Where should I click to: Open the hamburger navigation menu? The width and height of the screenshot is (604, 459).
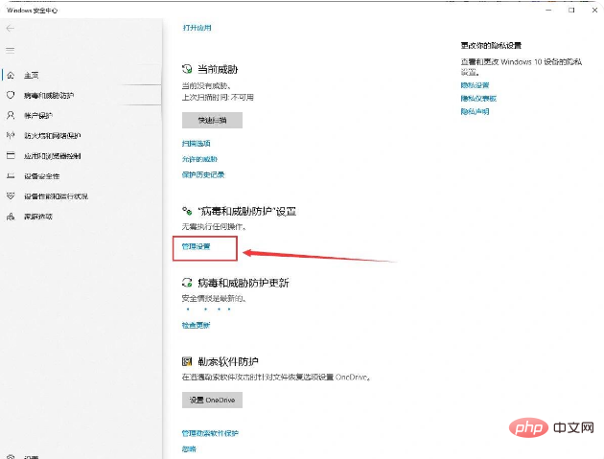[x=11, y=51]
